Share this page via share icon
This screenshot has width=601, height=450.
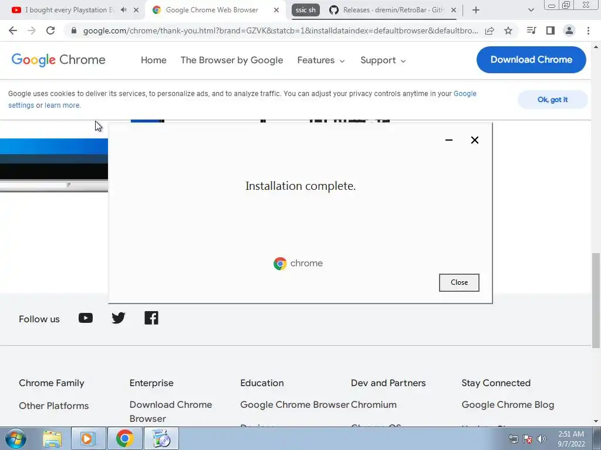[x=489, y=30]
